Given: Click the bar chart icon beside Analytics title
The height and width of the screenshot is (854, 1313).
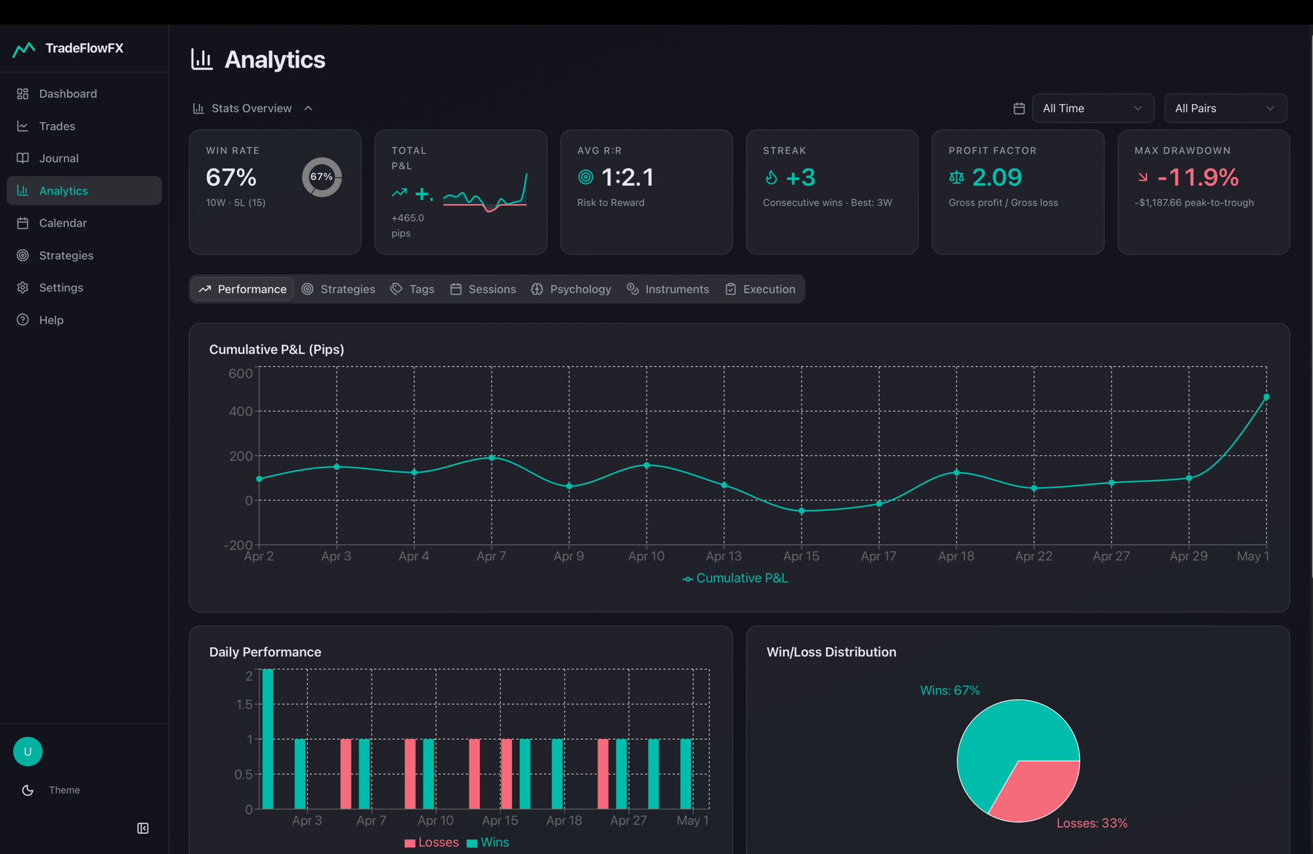Looking at the screenshot, I should click(202, 59).
